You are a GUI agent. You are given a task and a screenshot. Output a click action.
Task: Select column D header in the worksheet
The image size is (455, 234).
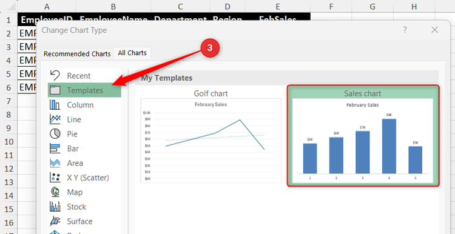[x=227, y=7]
